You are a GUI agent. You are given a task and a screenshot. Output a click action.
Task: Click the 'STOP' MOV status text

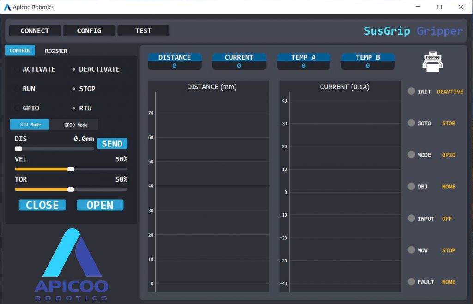449,250
